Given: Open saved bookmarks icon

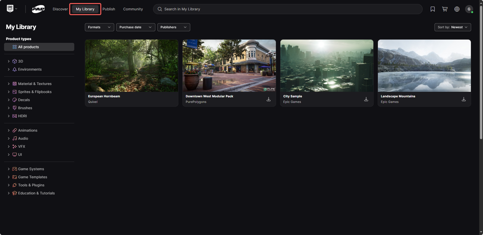Looking at the screenshot, I should click(432, 9).
